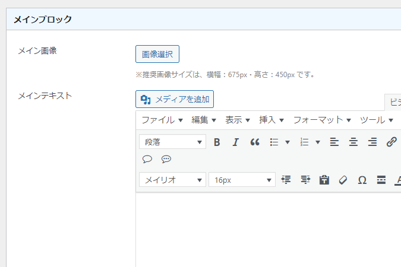Viewport: 401px width, 267px height.
Task: Toggle bold formatting
Action: (x=217, y=142)
